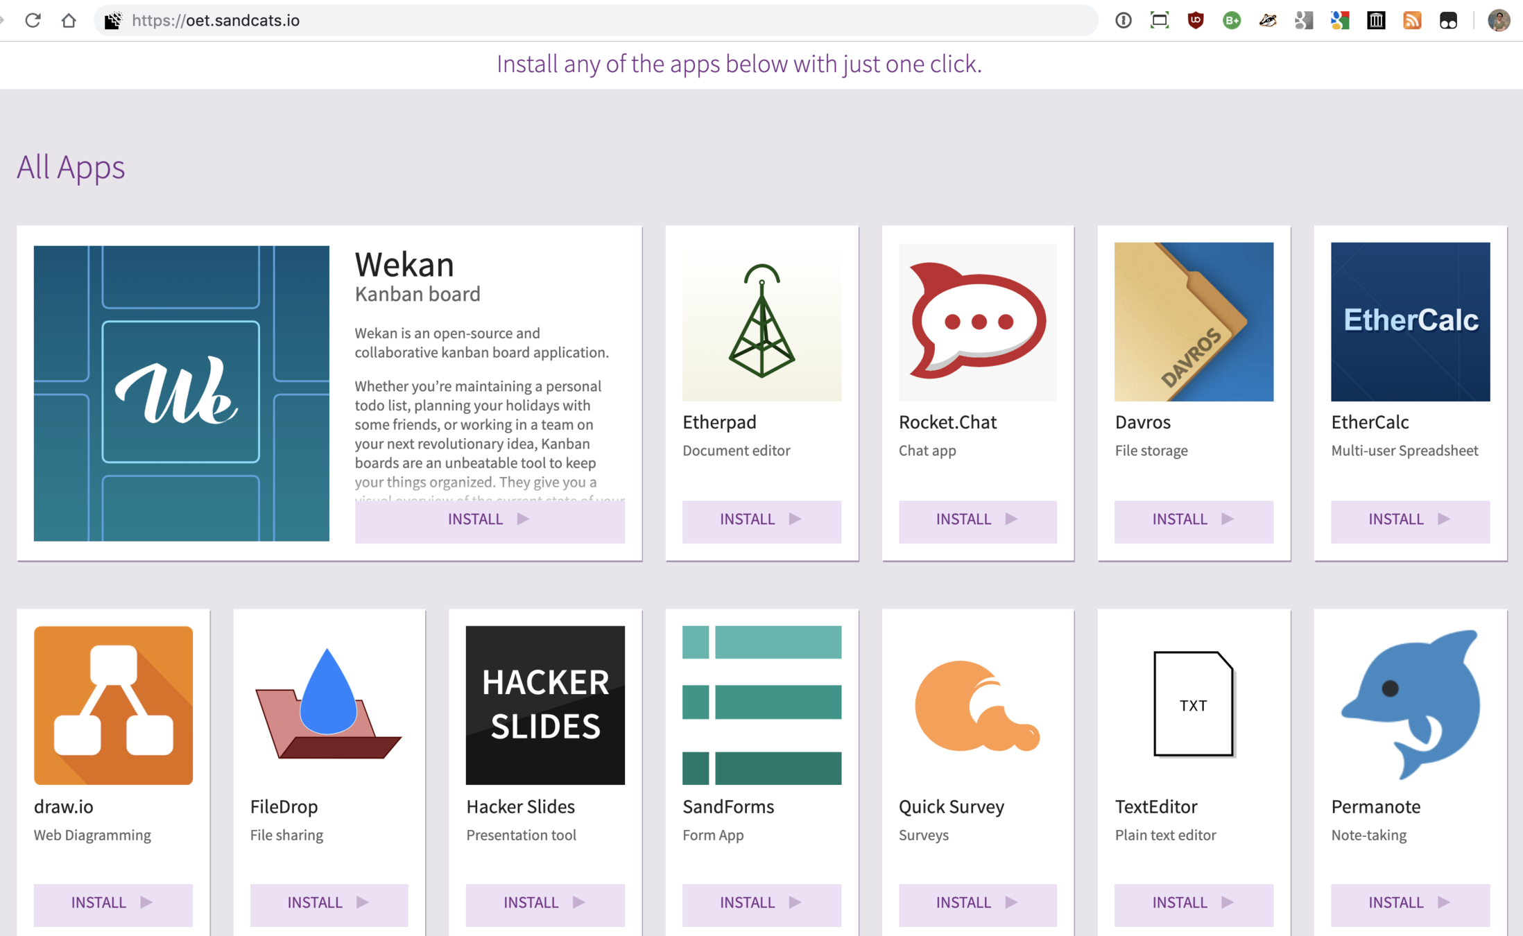Viewport: 1523px width, 936px height.
Task: Install Rocket.Chat chat app
Action: point(977,520)
